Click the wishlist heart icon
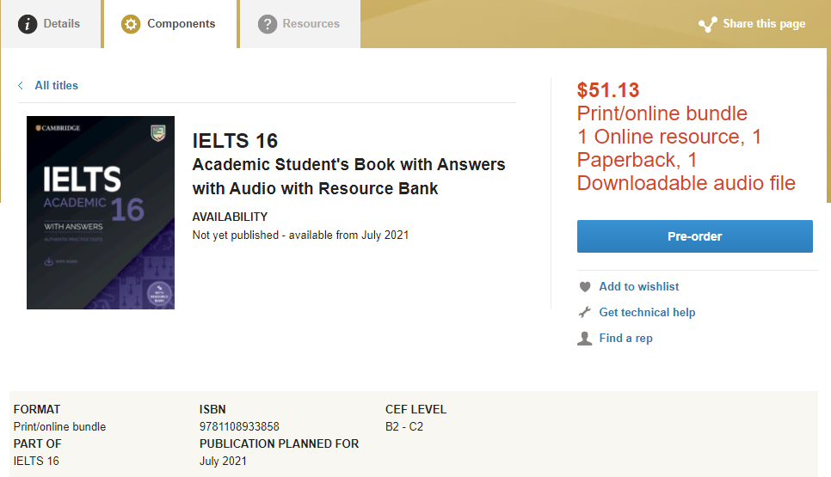 point(585,287)
